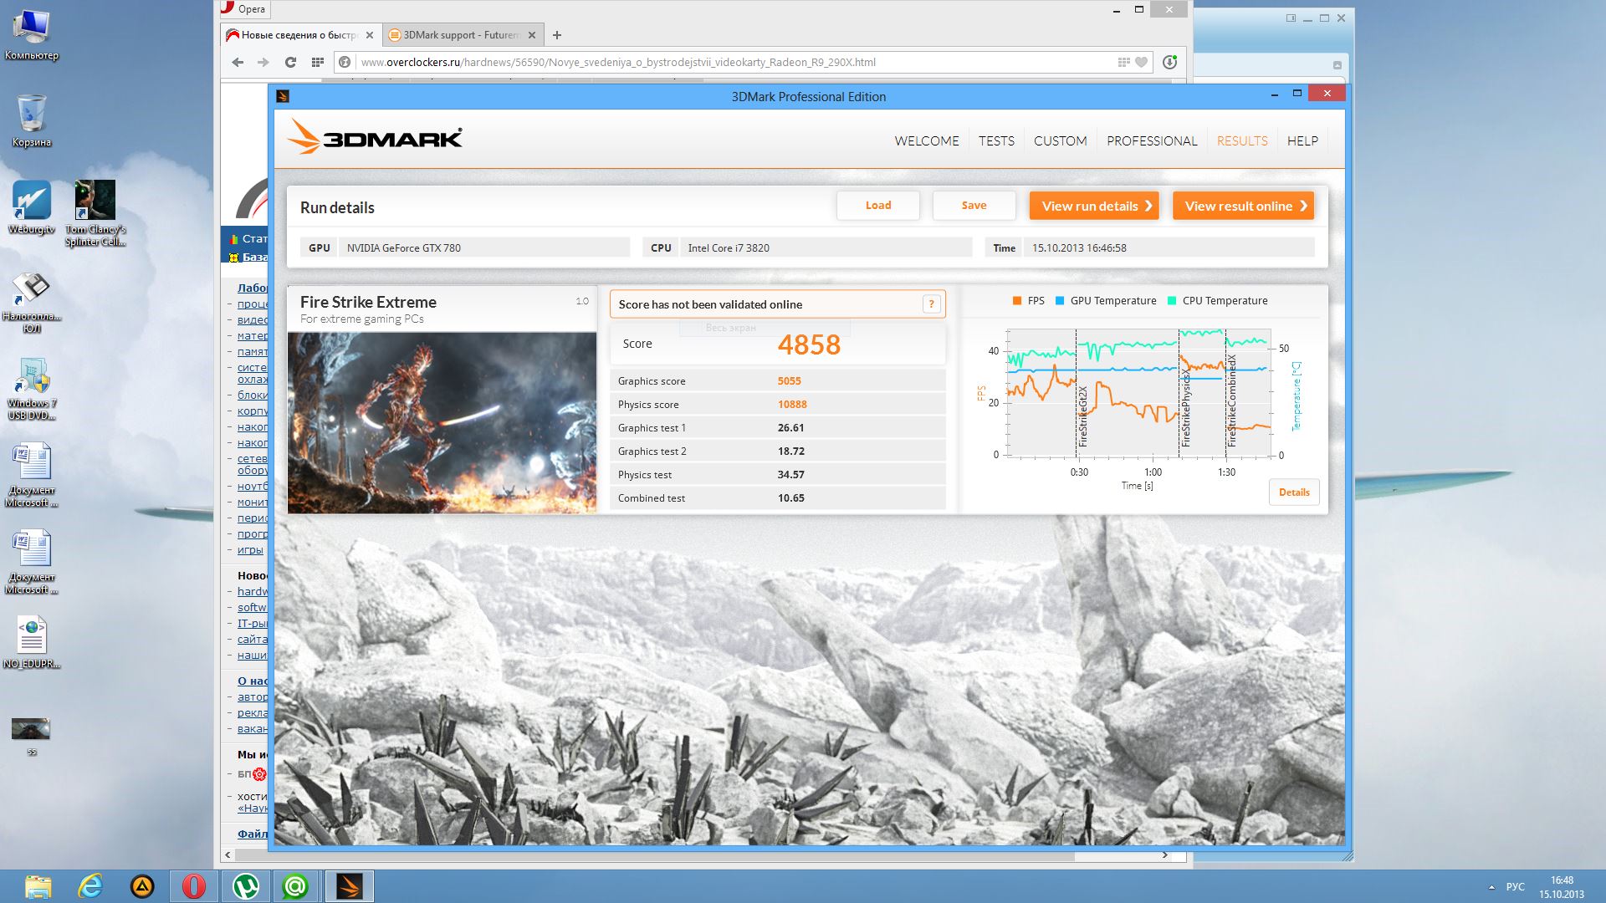Select the ss image file on desktop

pyautogui.click(x=31, y=736)
